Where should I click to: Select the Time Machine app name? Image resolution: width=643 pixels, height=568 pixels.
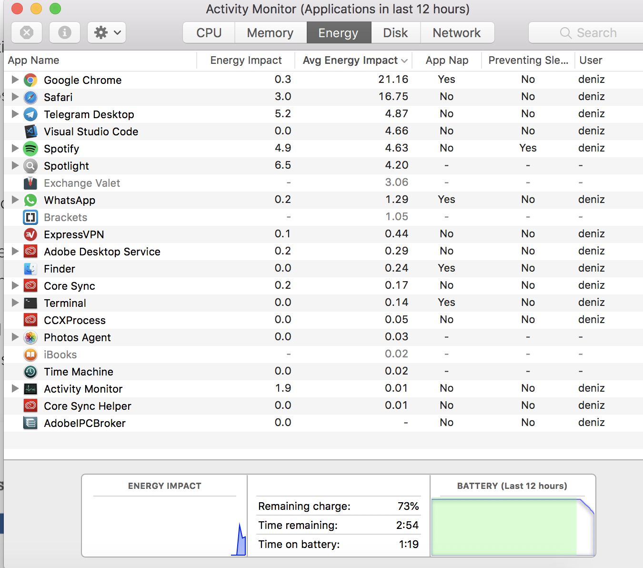[79, 372]
